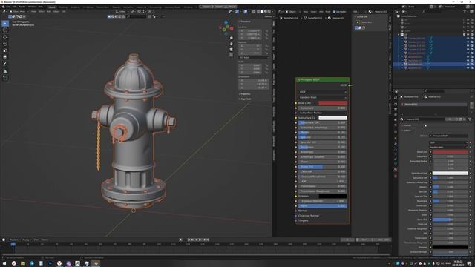Select the Transform tool in viewport toolbar
The height and width of the screenshot is (267, 475).
(5, 57)
